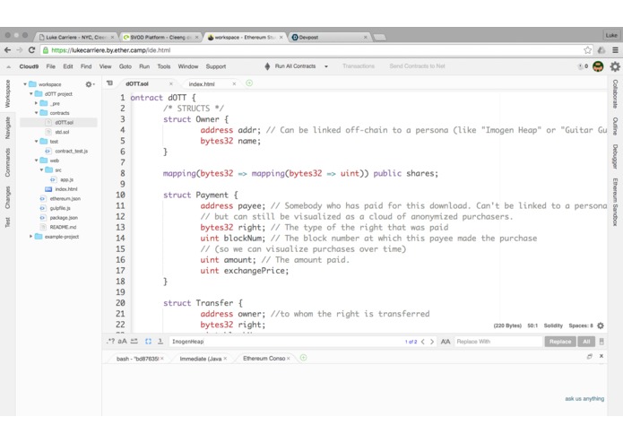Open Chrome hamburger menu
The image size is (623, 443).
coord(615,50)
